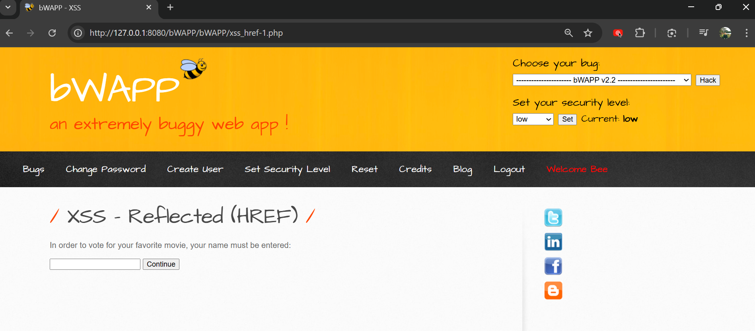Select Set Security Level menu item

click(x=287, y=169)
